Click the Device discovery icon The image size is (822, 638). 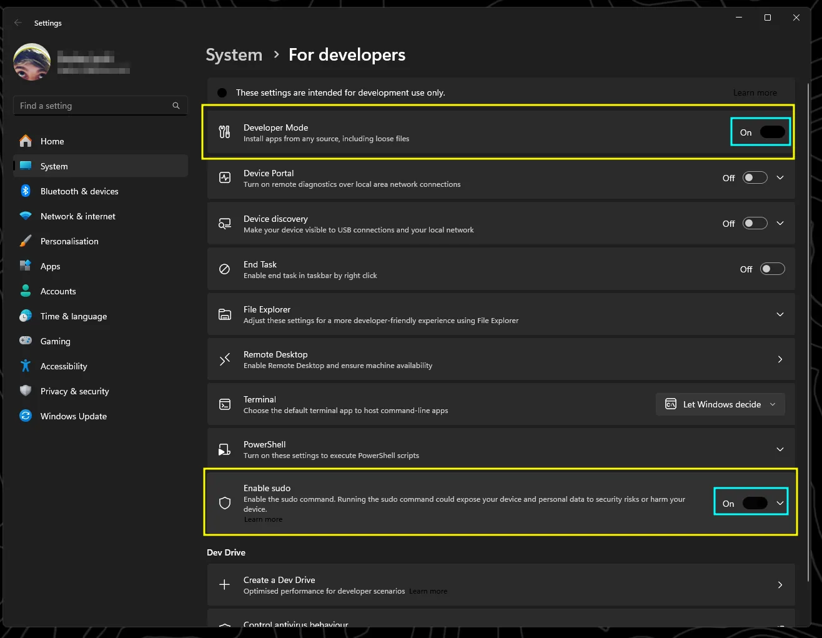tap(225, 224)
